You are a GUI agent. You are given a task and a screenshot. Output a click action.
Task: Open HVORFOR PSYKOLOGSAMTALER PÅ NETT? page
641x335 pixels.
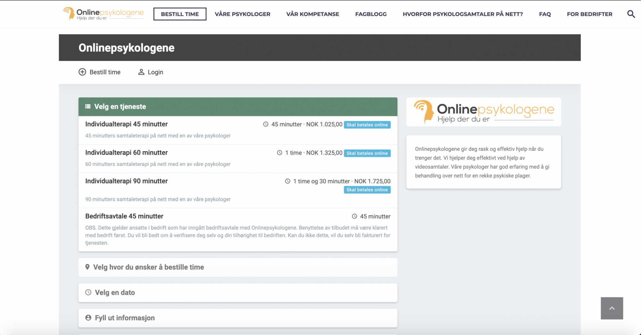(x=463, y=14)
